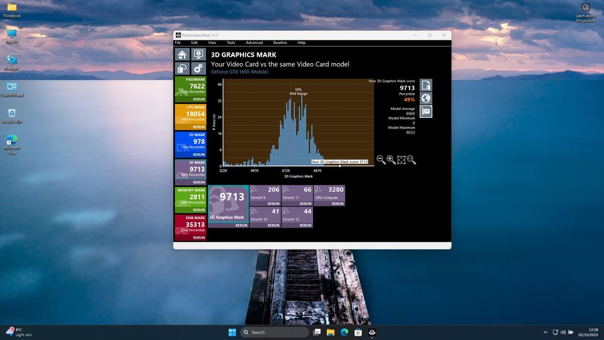
Task: Select the DirectX 11 result tile
Action: (297, 193)
